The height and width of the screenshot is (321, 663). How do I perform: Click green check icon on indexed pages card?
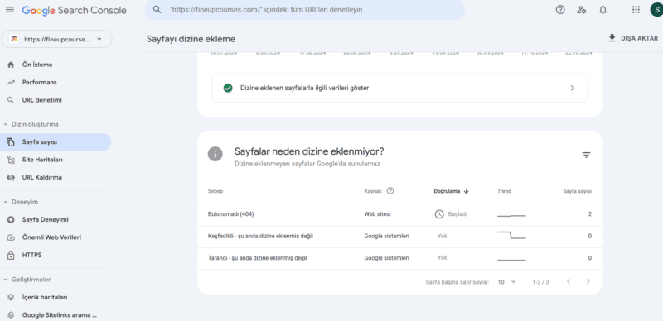(228, 88)
